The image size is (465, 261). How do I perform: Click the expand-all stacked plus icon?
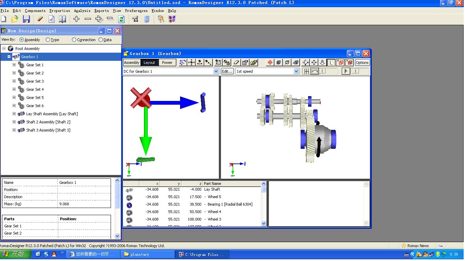click(99, 19)
